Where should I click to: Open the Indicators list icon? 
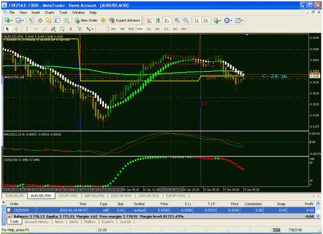point(216,20)
